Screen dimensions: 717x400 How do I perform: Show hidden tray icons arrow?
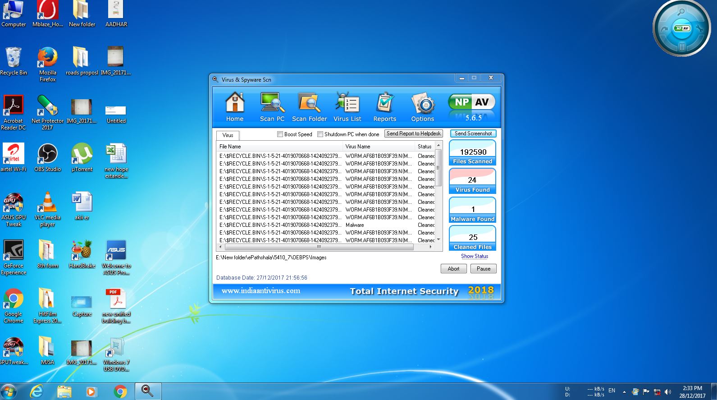click(624, 391)
